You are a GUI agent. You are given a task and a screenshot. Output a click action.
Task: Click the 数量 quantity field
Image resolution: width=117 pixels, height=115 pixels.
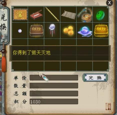click(x=54, y=86)
